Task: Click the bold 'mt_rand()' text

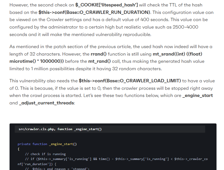Action: point(99,61)
